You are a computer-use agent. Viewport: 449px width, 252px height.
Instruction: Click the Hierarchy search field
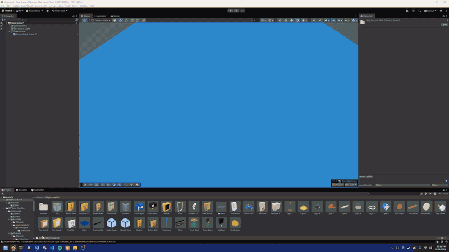[x=49, y=20]
